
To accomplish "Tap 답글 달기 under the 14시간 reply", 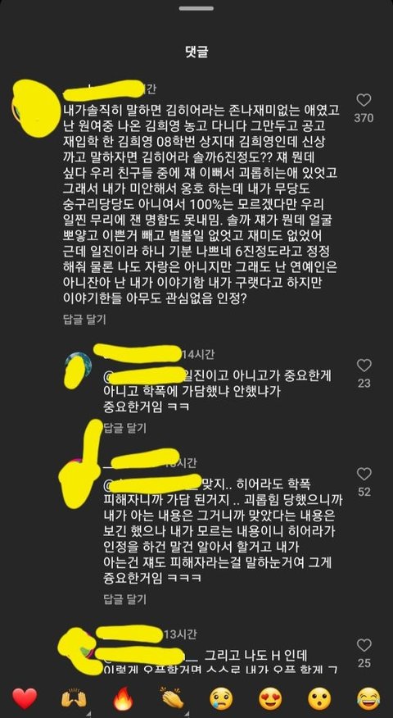I will point(125,428).
